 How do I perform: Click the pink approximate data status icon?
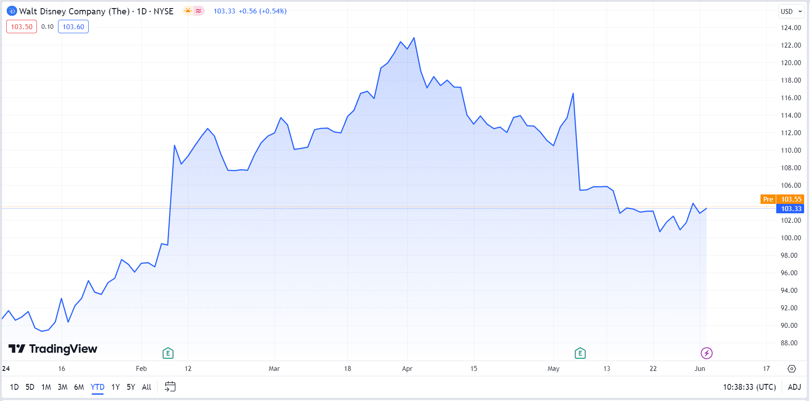pos(198,11)
